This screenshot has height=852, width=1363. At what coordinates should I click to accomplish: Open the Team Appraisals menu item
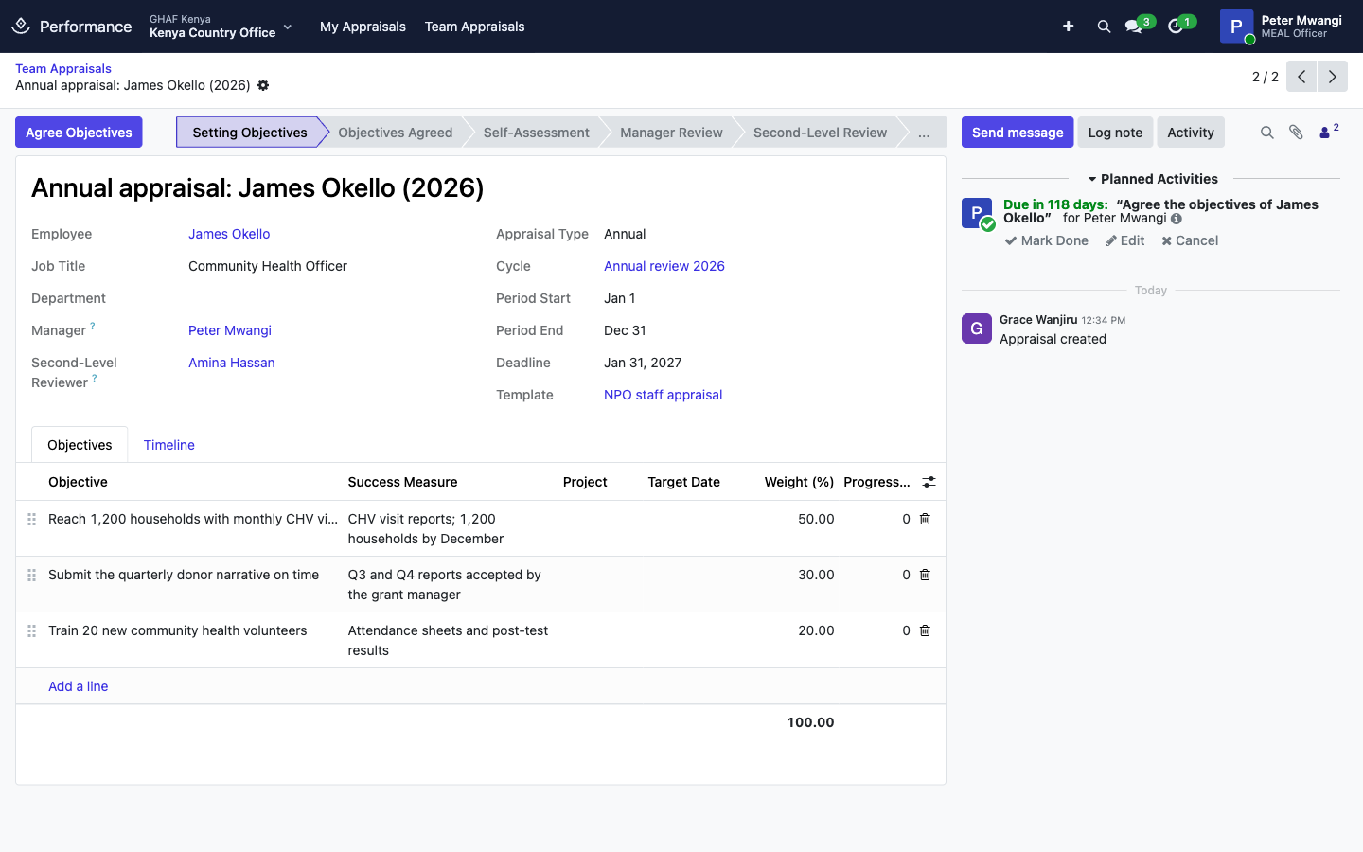pyautogui.click(x=474, y=27)
